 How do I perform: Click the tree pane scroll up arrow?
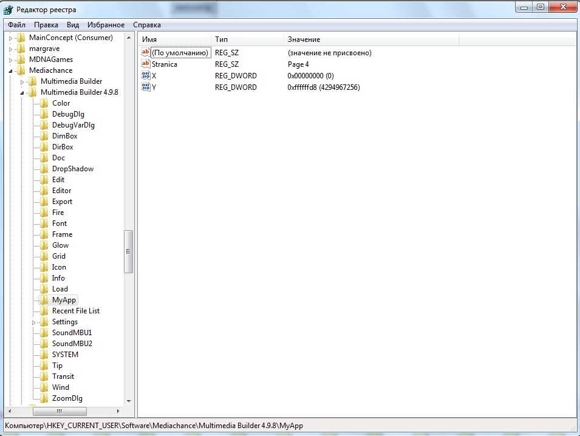click(129, 38)
